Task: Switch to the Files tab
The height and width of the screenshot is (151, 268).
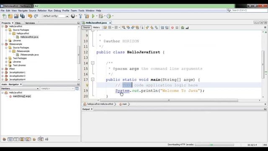Action: click(x=18, y=23)
